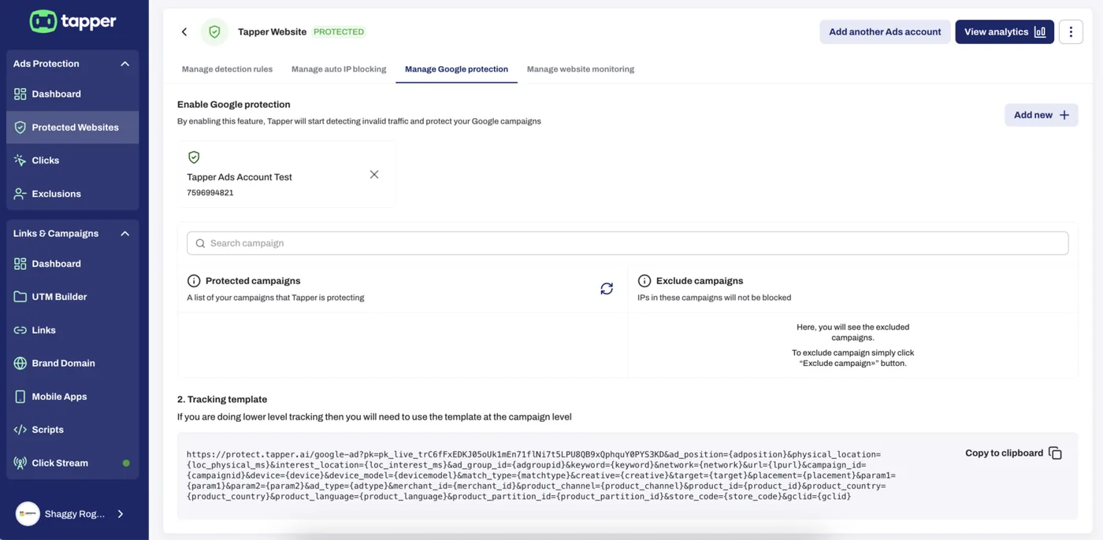Remove Tapper Ads Account Test with X

(x=374, y=175)
